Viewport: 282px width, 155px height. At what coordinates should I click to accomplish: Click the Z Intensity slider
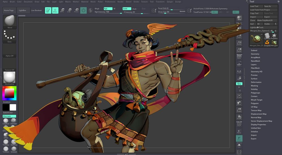[136, 12]
